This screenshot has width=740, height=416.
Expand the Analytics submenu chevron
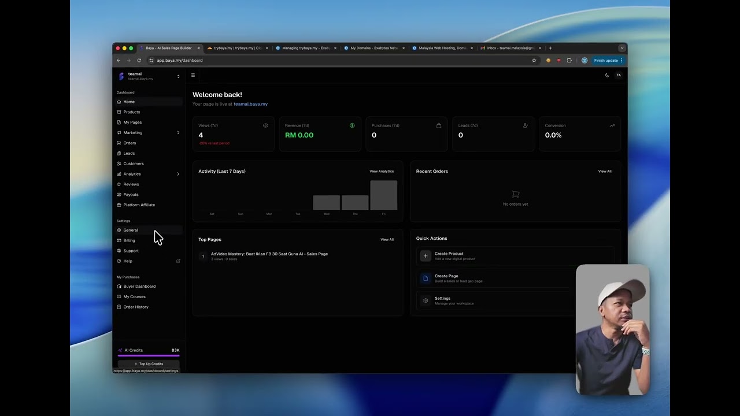click(x=178, y=174)
